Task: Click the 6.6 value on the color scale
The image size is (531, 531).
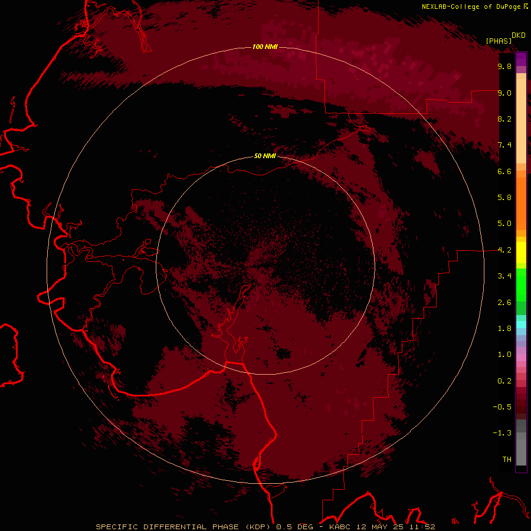Action: 504,171
